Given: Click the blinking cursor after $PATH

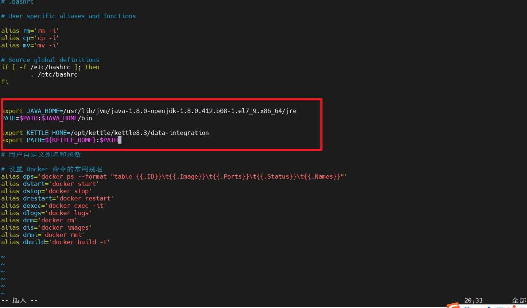Looking at the screenshot, I should (x=120, y=140).
